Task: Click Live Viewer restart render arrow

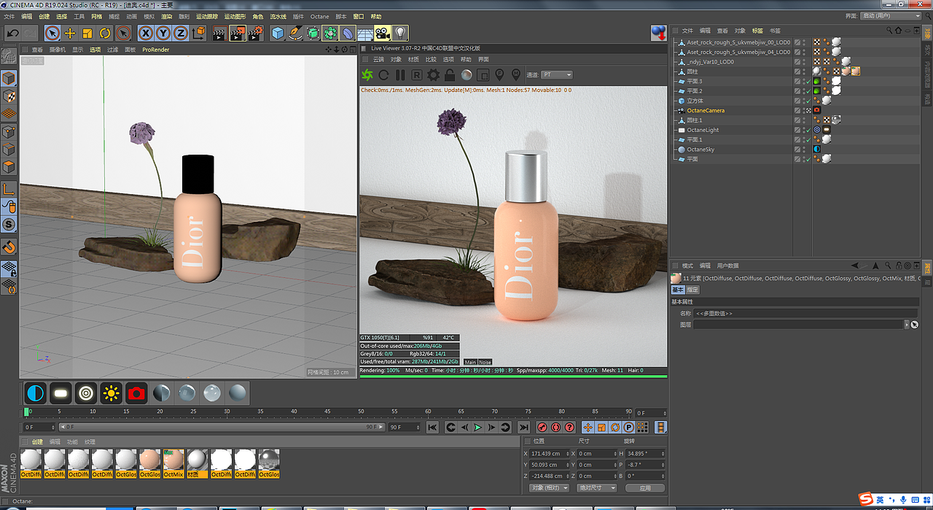Action: [384, 74]
